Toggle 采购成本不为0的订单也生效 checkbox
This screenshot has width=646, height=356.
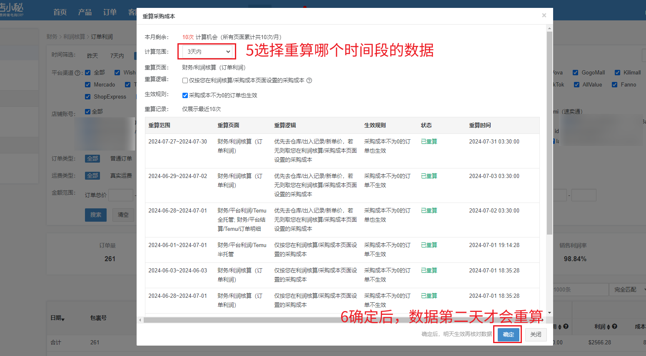pyautogui.click(x=185, y=95)
